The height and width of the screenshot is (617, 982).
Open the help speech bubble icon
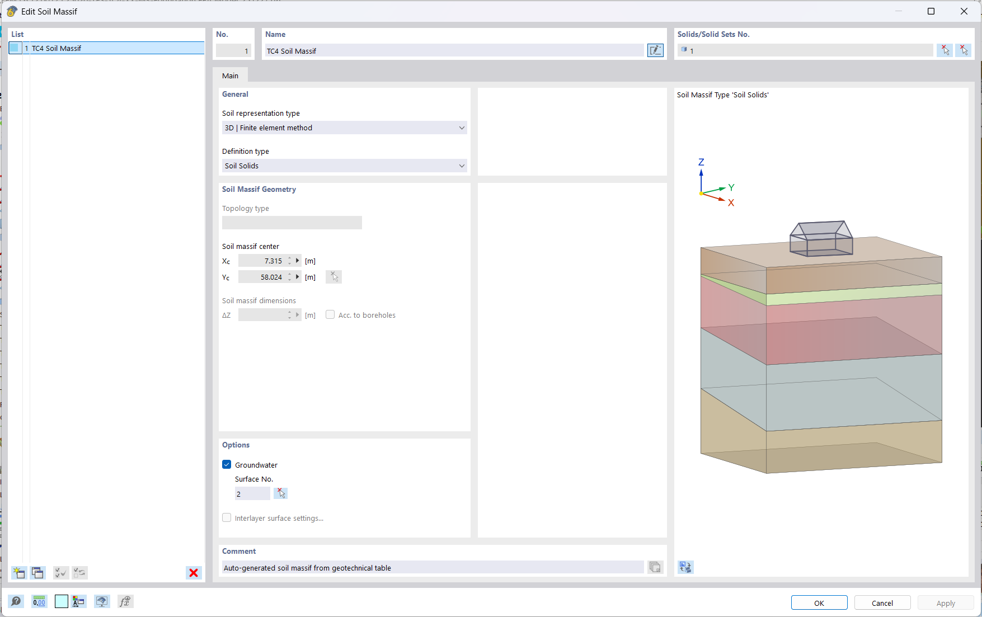pos(16,601)
